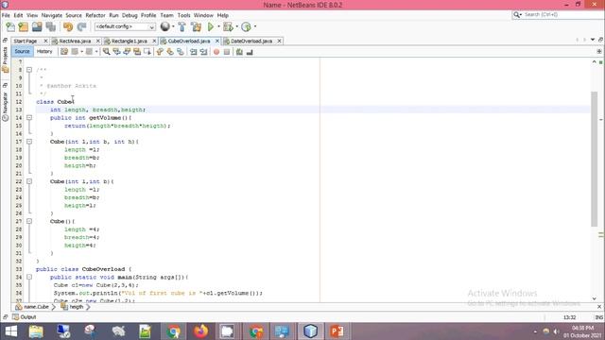
Task: Click Find Next Occurrence icon
Action: (127, 52)
